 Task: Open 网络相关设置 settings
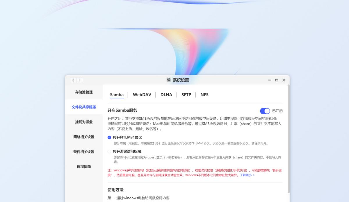pos(84,137)
